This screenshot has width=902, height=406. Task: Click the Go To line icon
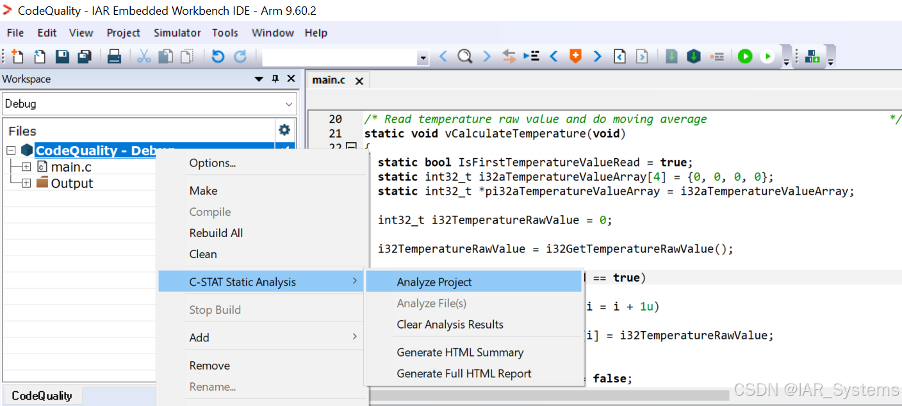click(531, 57)
